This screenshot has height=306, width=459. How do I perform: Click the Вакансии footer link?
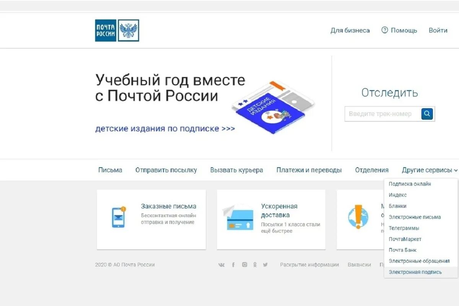click(x=359, y=265)
